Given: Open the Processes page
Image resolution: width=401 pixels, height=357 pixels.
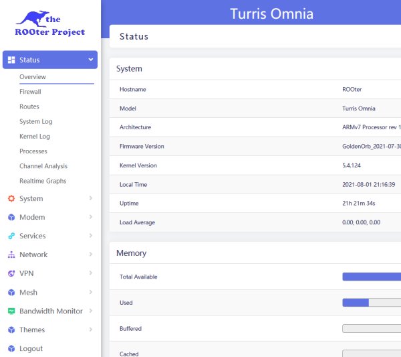Looking at the screenshot, I should 33,151.
